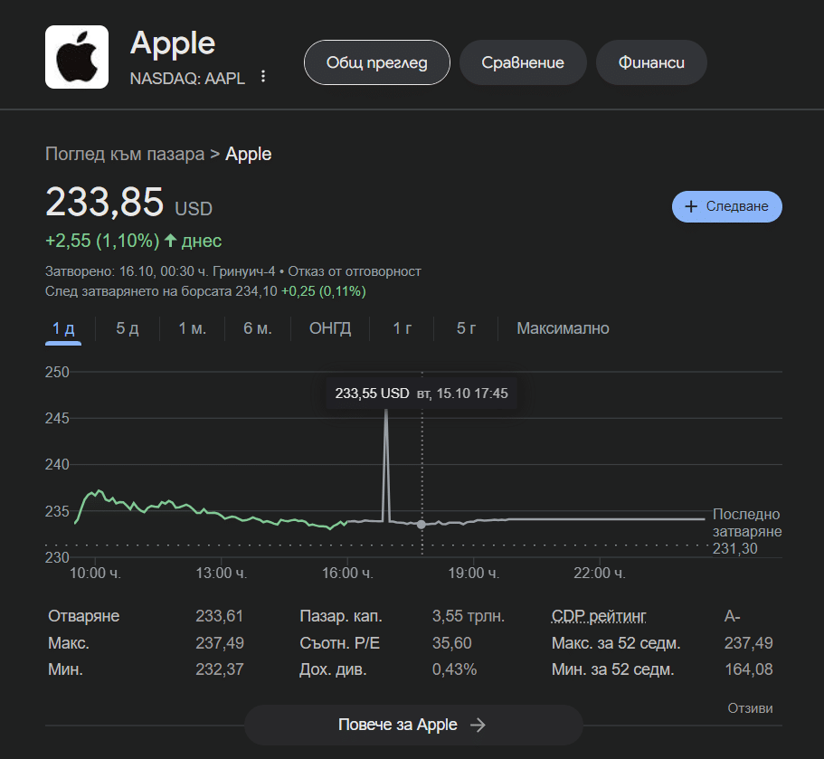Click the CDP рейтинг label

[x=599, y=616]
